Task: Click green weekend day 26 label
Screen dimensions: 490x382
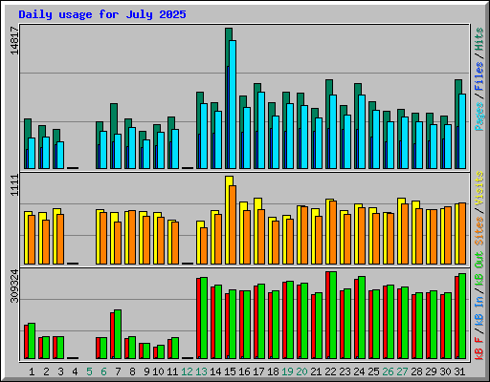Action: [x=388, y=371]
